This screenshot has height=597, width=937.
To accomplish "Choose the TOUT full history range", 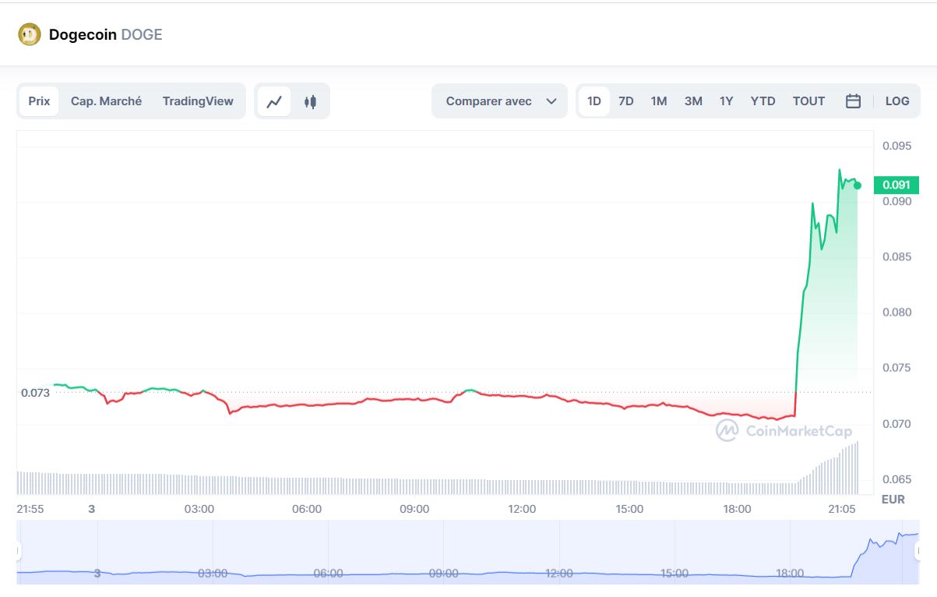I will [x=808, y=101].
